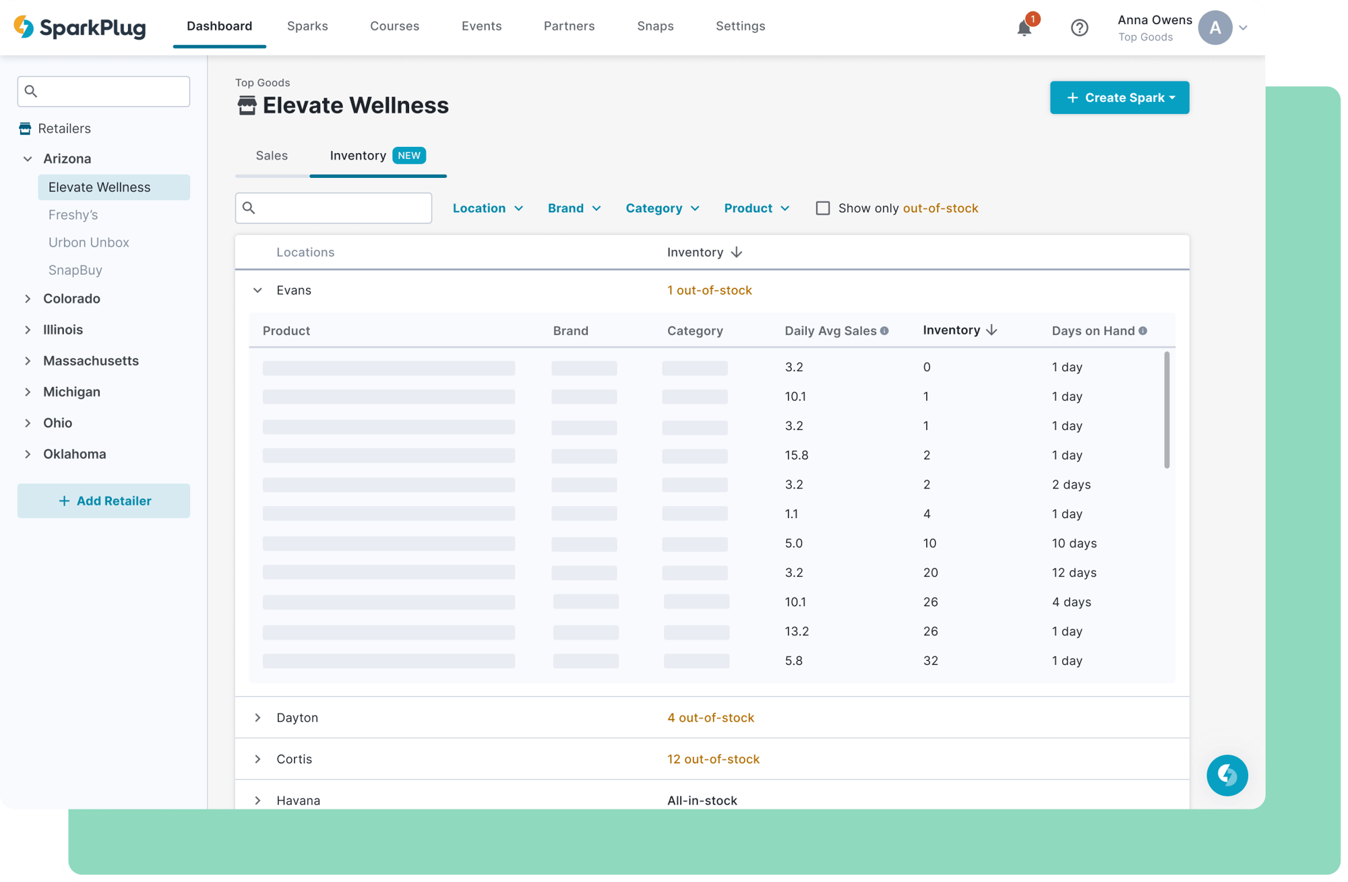This screenshot has height=882, width=1348.
Task: Focus the sidebar search field
Action: tap(104, 91)
